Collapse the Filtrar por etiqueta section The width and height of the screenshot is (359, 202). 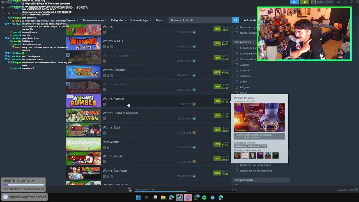(261, 180)
